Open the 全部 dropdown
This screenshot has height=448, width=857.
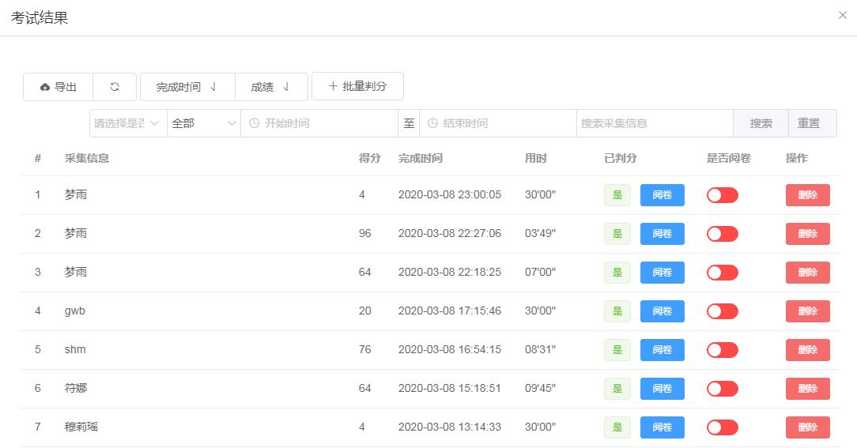pyautogui.click(x=204, y=123)
